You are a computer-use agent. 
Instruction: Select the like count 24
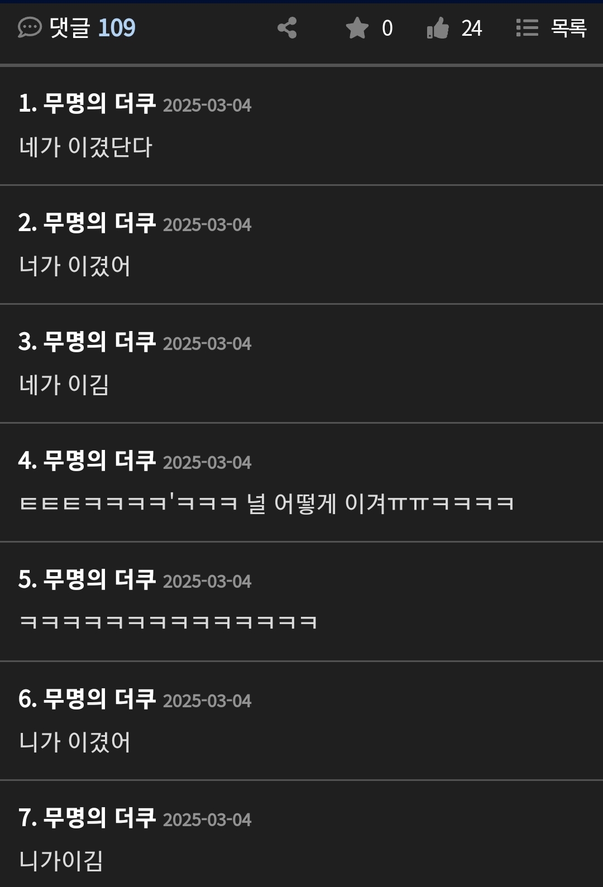tap(472, 28)
